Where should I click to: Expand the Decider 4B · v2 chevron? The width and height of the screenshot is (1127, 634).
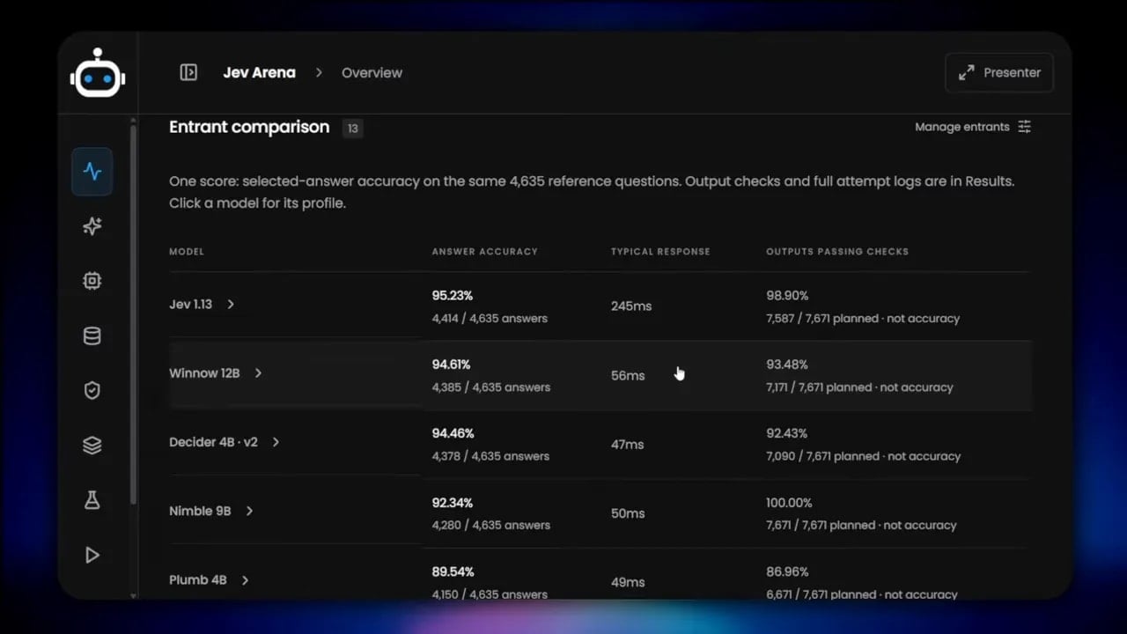point(276,442)
